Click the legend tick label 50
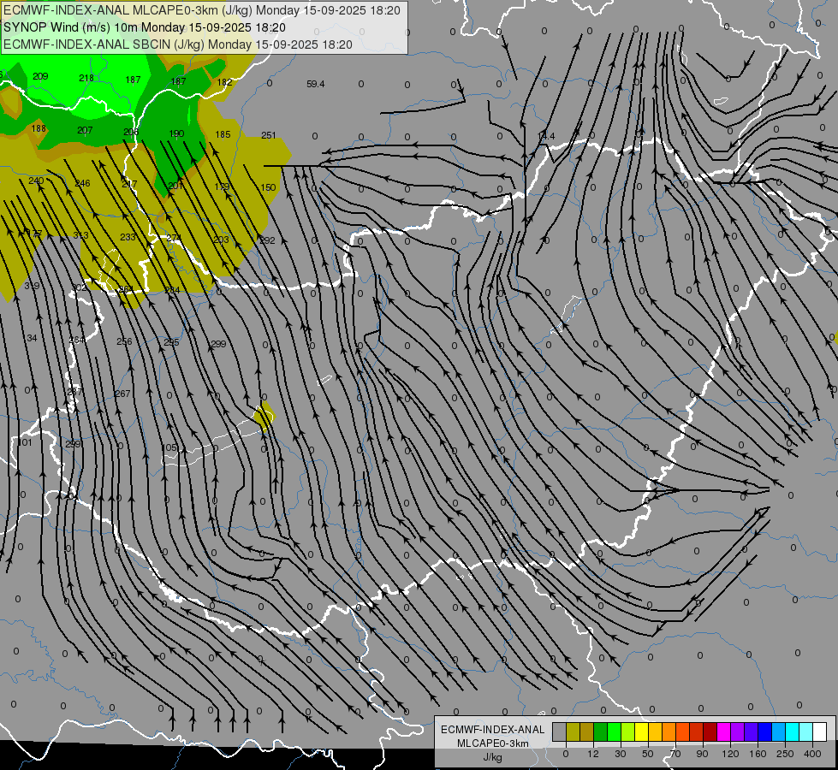Screen dimensions: 838x770 pos(648,754)
